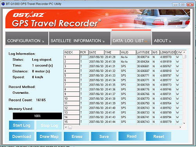Screen dimensions: 196x147
Task: Select the DATA LOG LIST tab
Action: coord(131,38)
